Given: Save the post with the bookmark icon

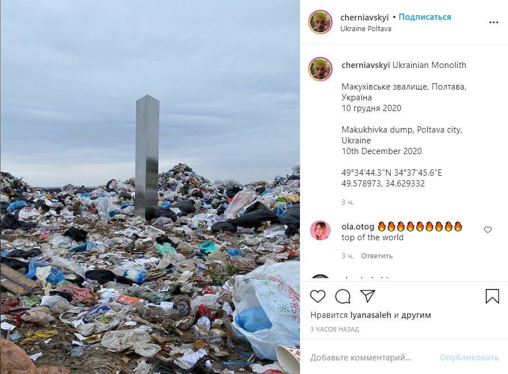Looking at the screenshot, I should 492,296.
